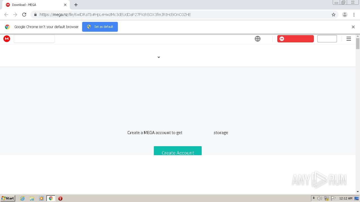
Task: Open the MEGA hamburger menu
Action: (349, 39)
